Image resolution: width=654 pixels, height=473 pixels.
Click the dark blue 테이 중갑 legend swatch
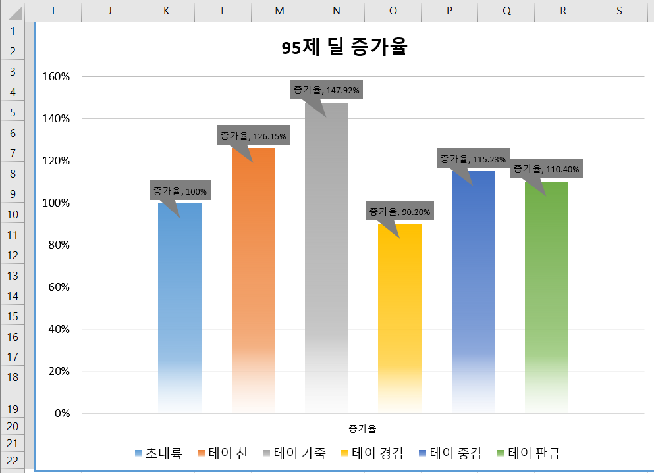click(423, 453)
